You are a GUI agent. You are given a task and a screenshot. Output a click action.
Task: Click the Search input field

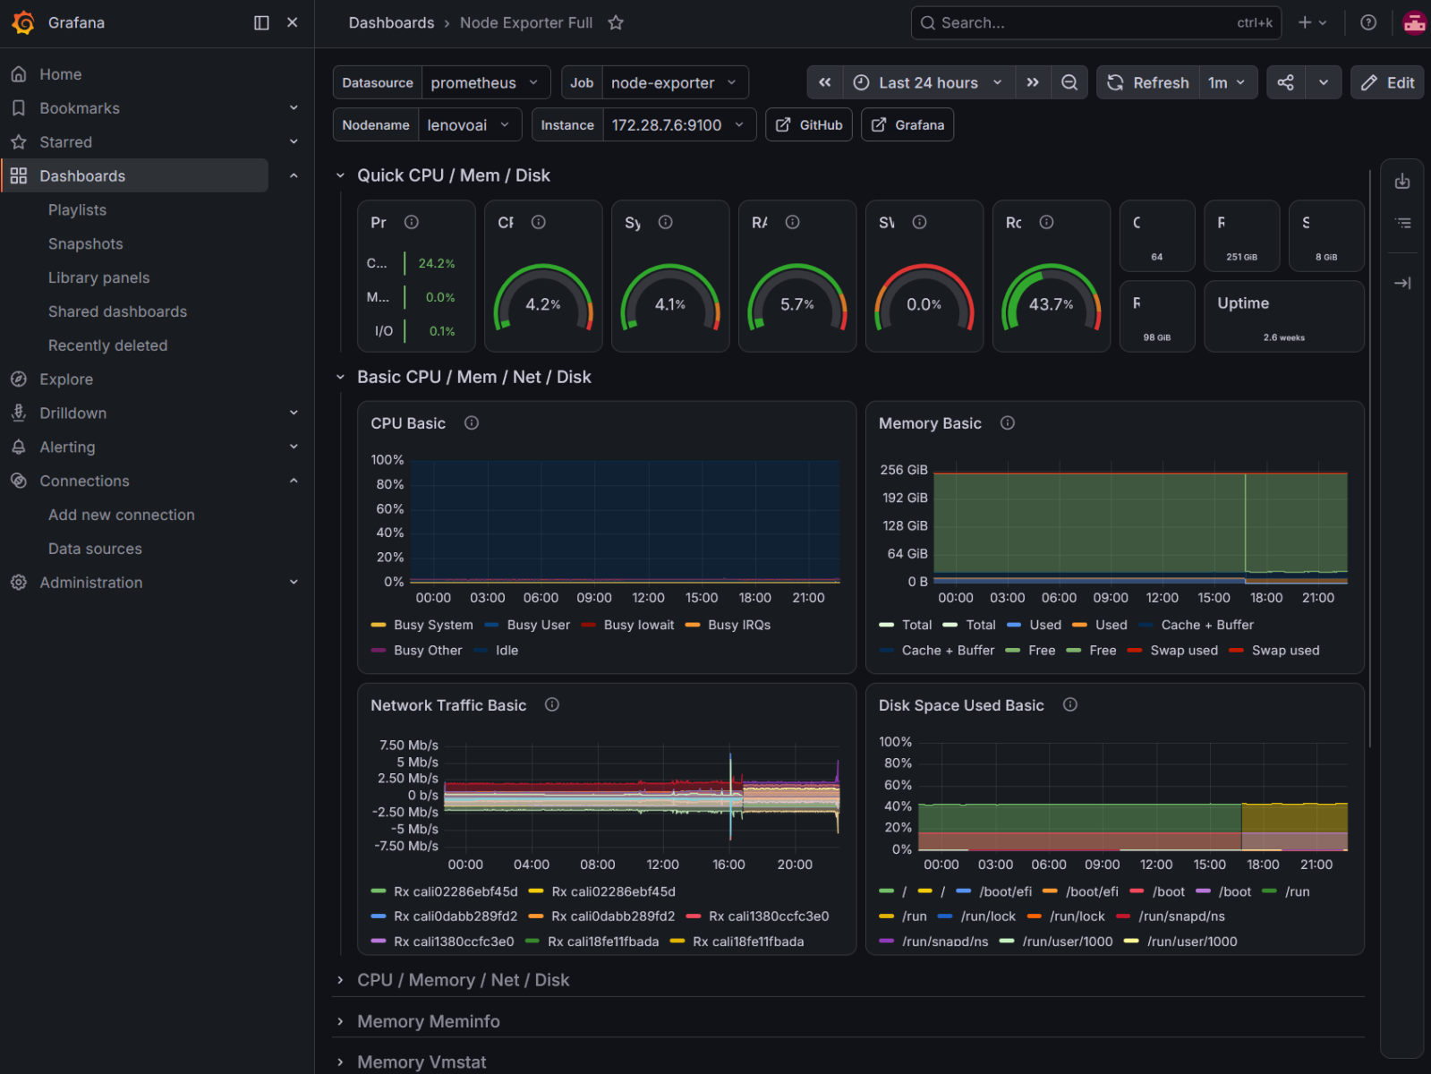click(x=1096, y=22)
